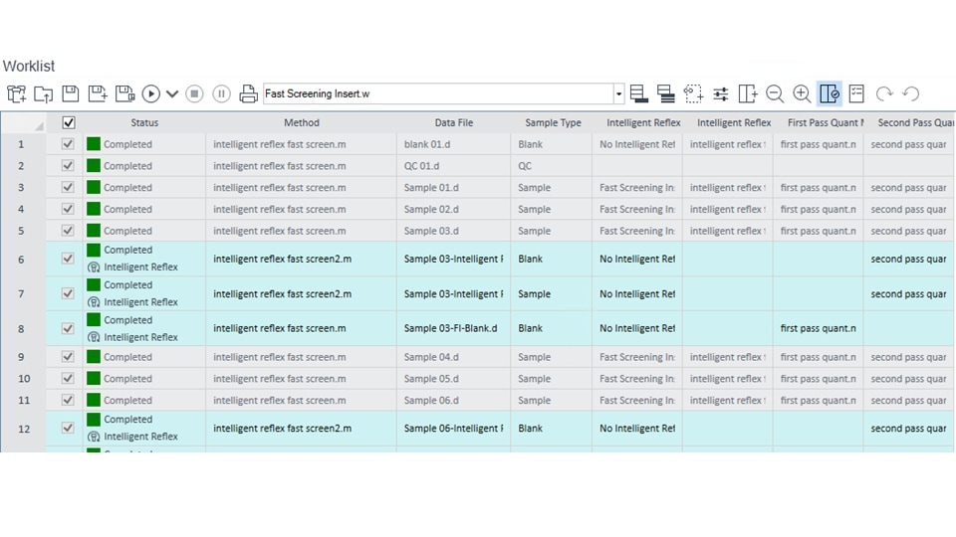Uncheck the checkbox for row 6
Screen dimensions: 956x537
tap(68, 259)
